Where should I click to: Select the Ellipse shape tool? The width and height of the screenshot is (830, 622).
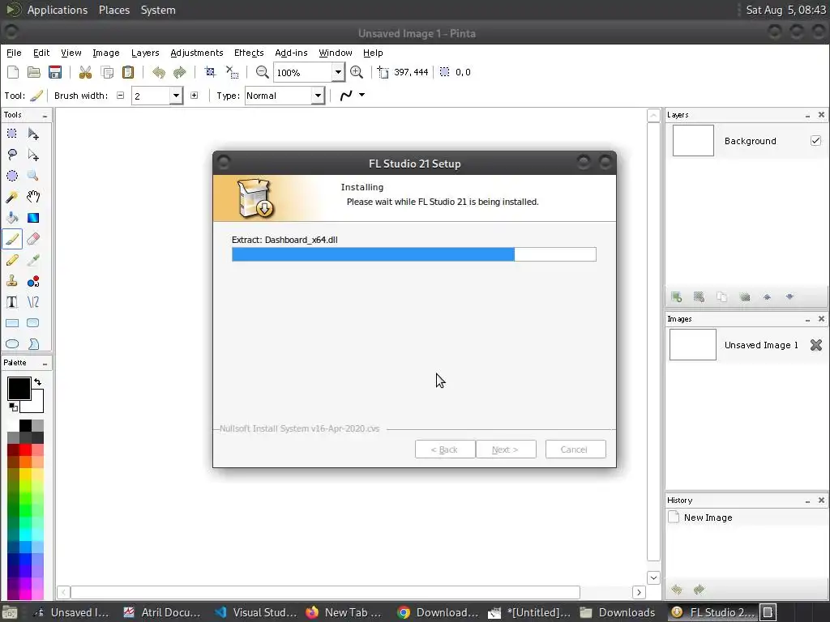pyautogui.click(x=11, y=344)
